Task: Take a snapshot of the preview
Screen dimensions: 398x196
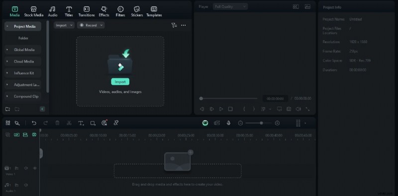Action: coord(289,109)
